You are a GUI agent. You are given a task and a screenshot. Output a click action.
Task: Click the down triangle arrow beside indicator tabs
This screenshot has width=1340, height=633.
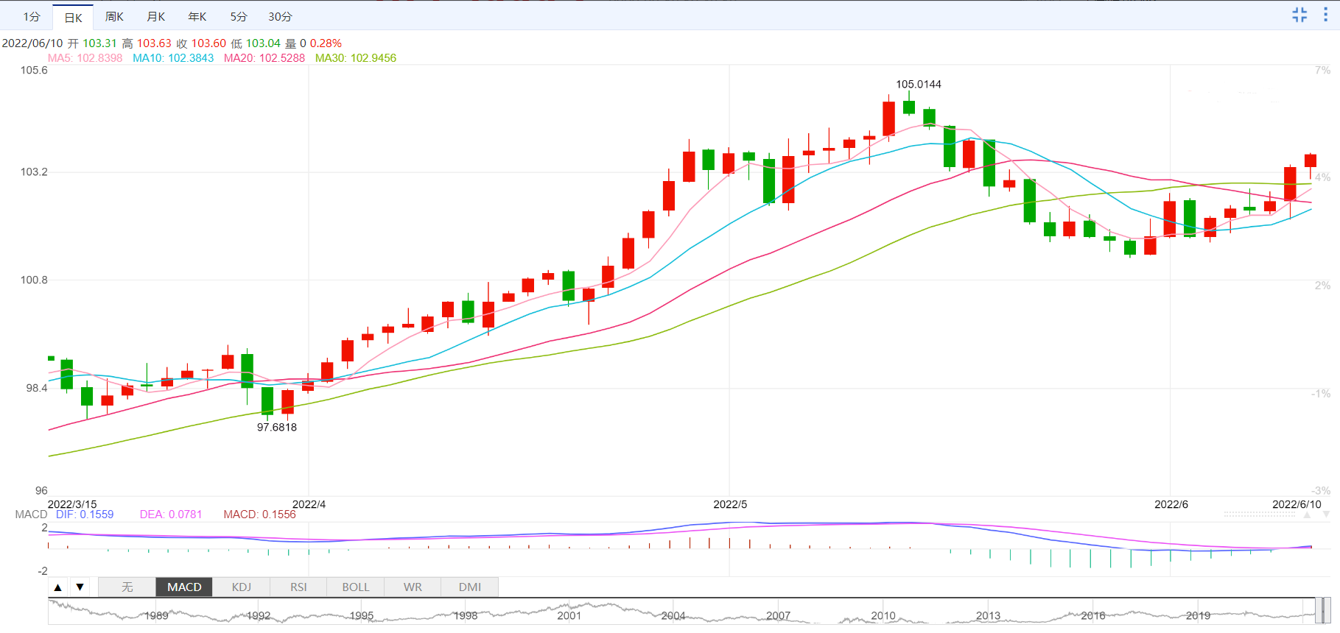tap(80, 587)
